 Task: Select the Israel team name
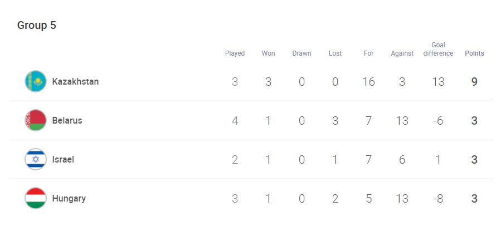pyautogui.click(x=63, y=159)
